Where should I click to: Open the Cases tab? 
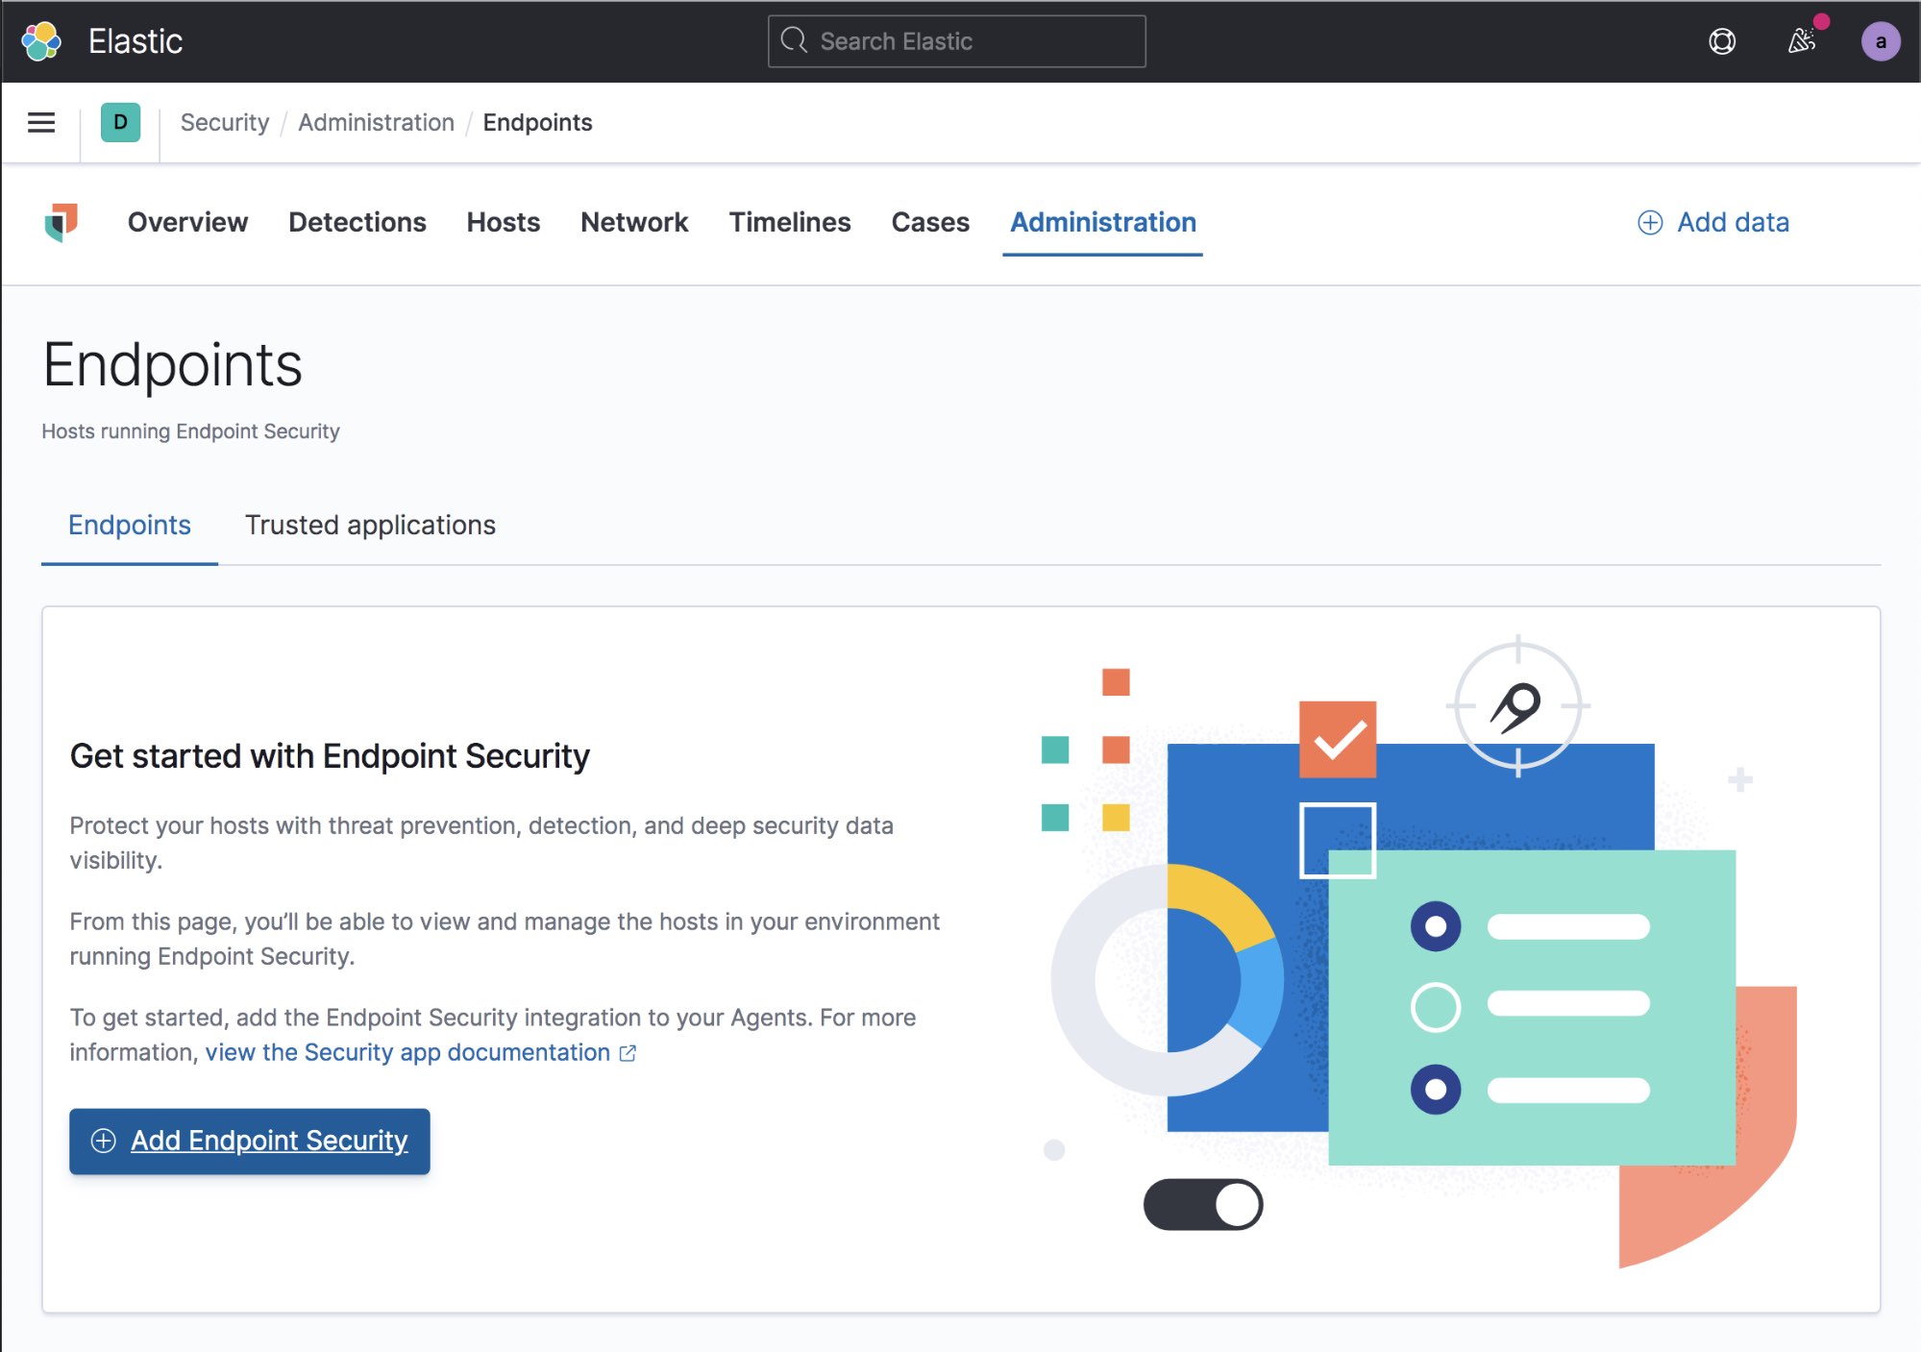pyautogui.click(x=930, y=222)
